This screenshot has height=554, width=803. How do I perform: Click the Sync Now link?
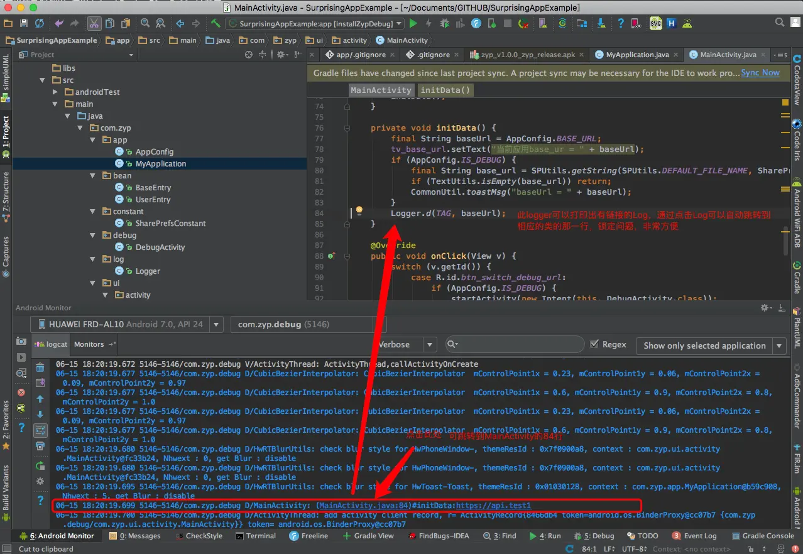(760, 73)
